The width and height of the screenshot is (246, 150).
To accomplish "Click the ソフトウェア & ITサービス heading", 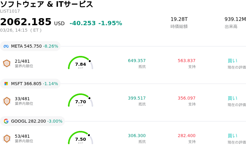I will (47, 4).
